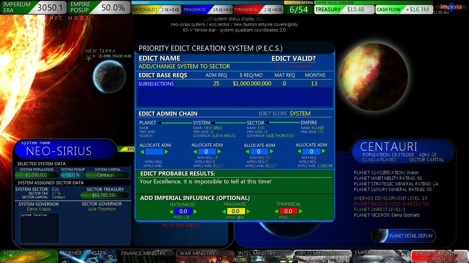Click the planet Allocate ADM value field
The image size is (469, 263).
click(154, 152)
